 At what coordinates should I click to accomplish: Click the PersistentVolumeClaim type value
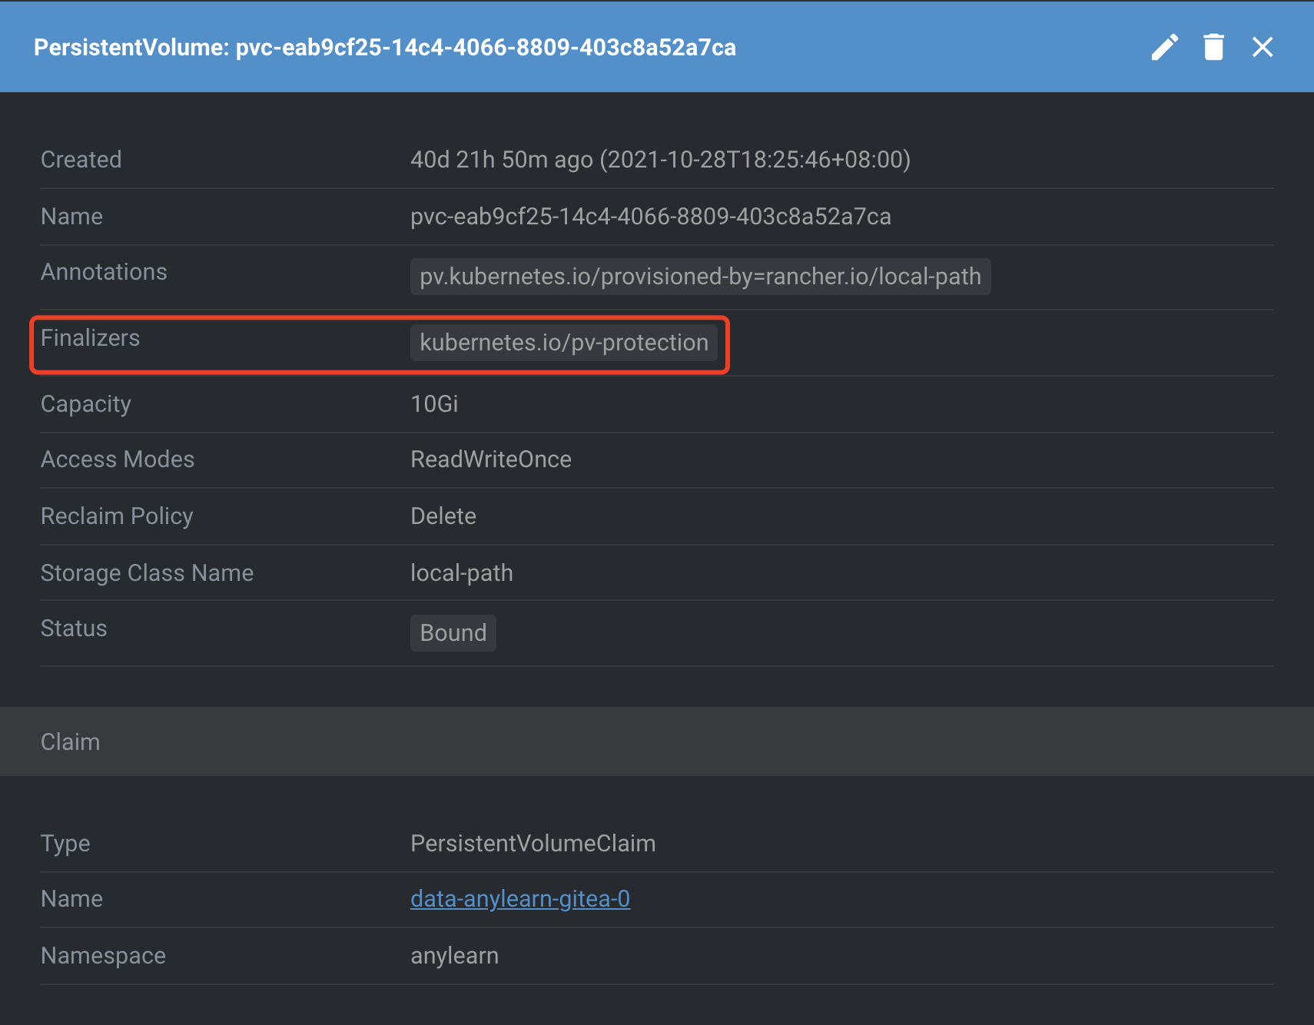point(533,844)
